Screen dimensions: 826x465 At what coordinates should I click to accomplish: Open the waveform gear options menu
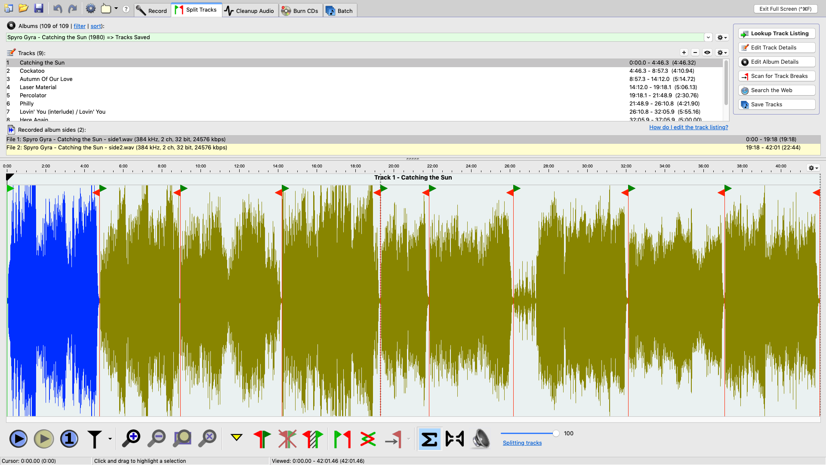(813, 168)
